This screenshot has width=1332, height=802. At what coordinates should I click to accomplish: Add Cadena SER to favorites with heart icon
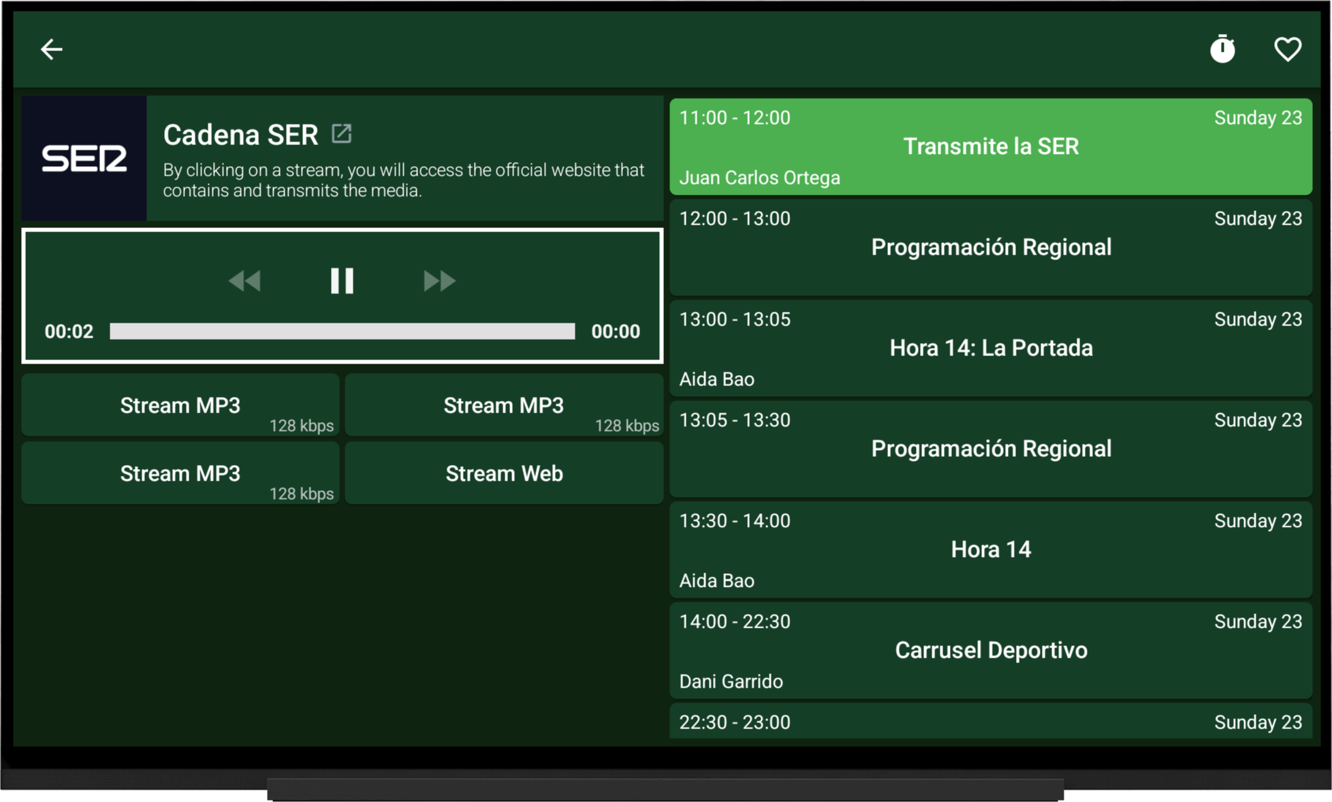click(1287, 49)
